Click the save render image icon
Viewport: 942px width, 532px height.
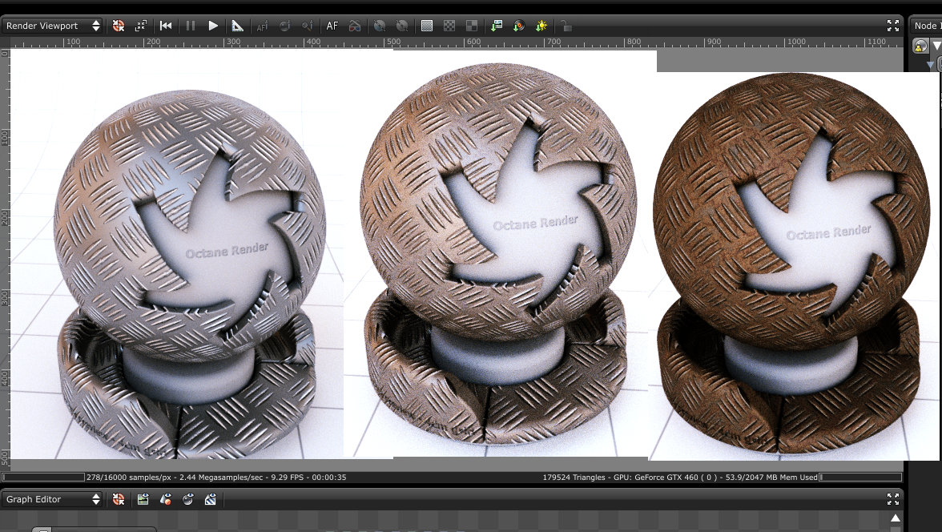[497, 26]
